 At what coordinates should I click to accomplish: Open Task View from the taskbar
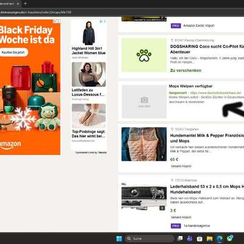(x=180, y=239)
